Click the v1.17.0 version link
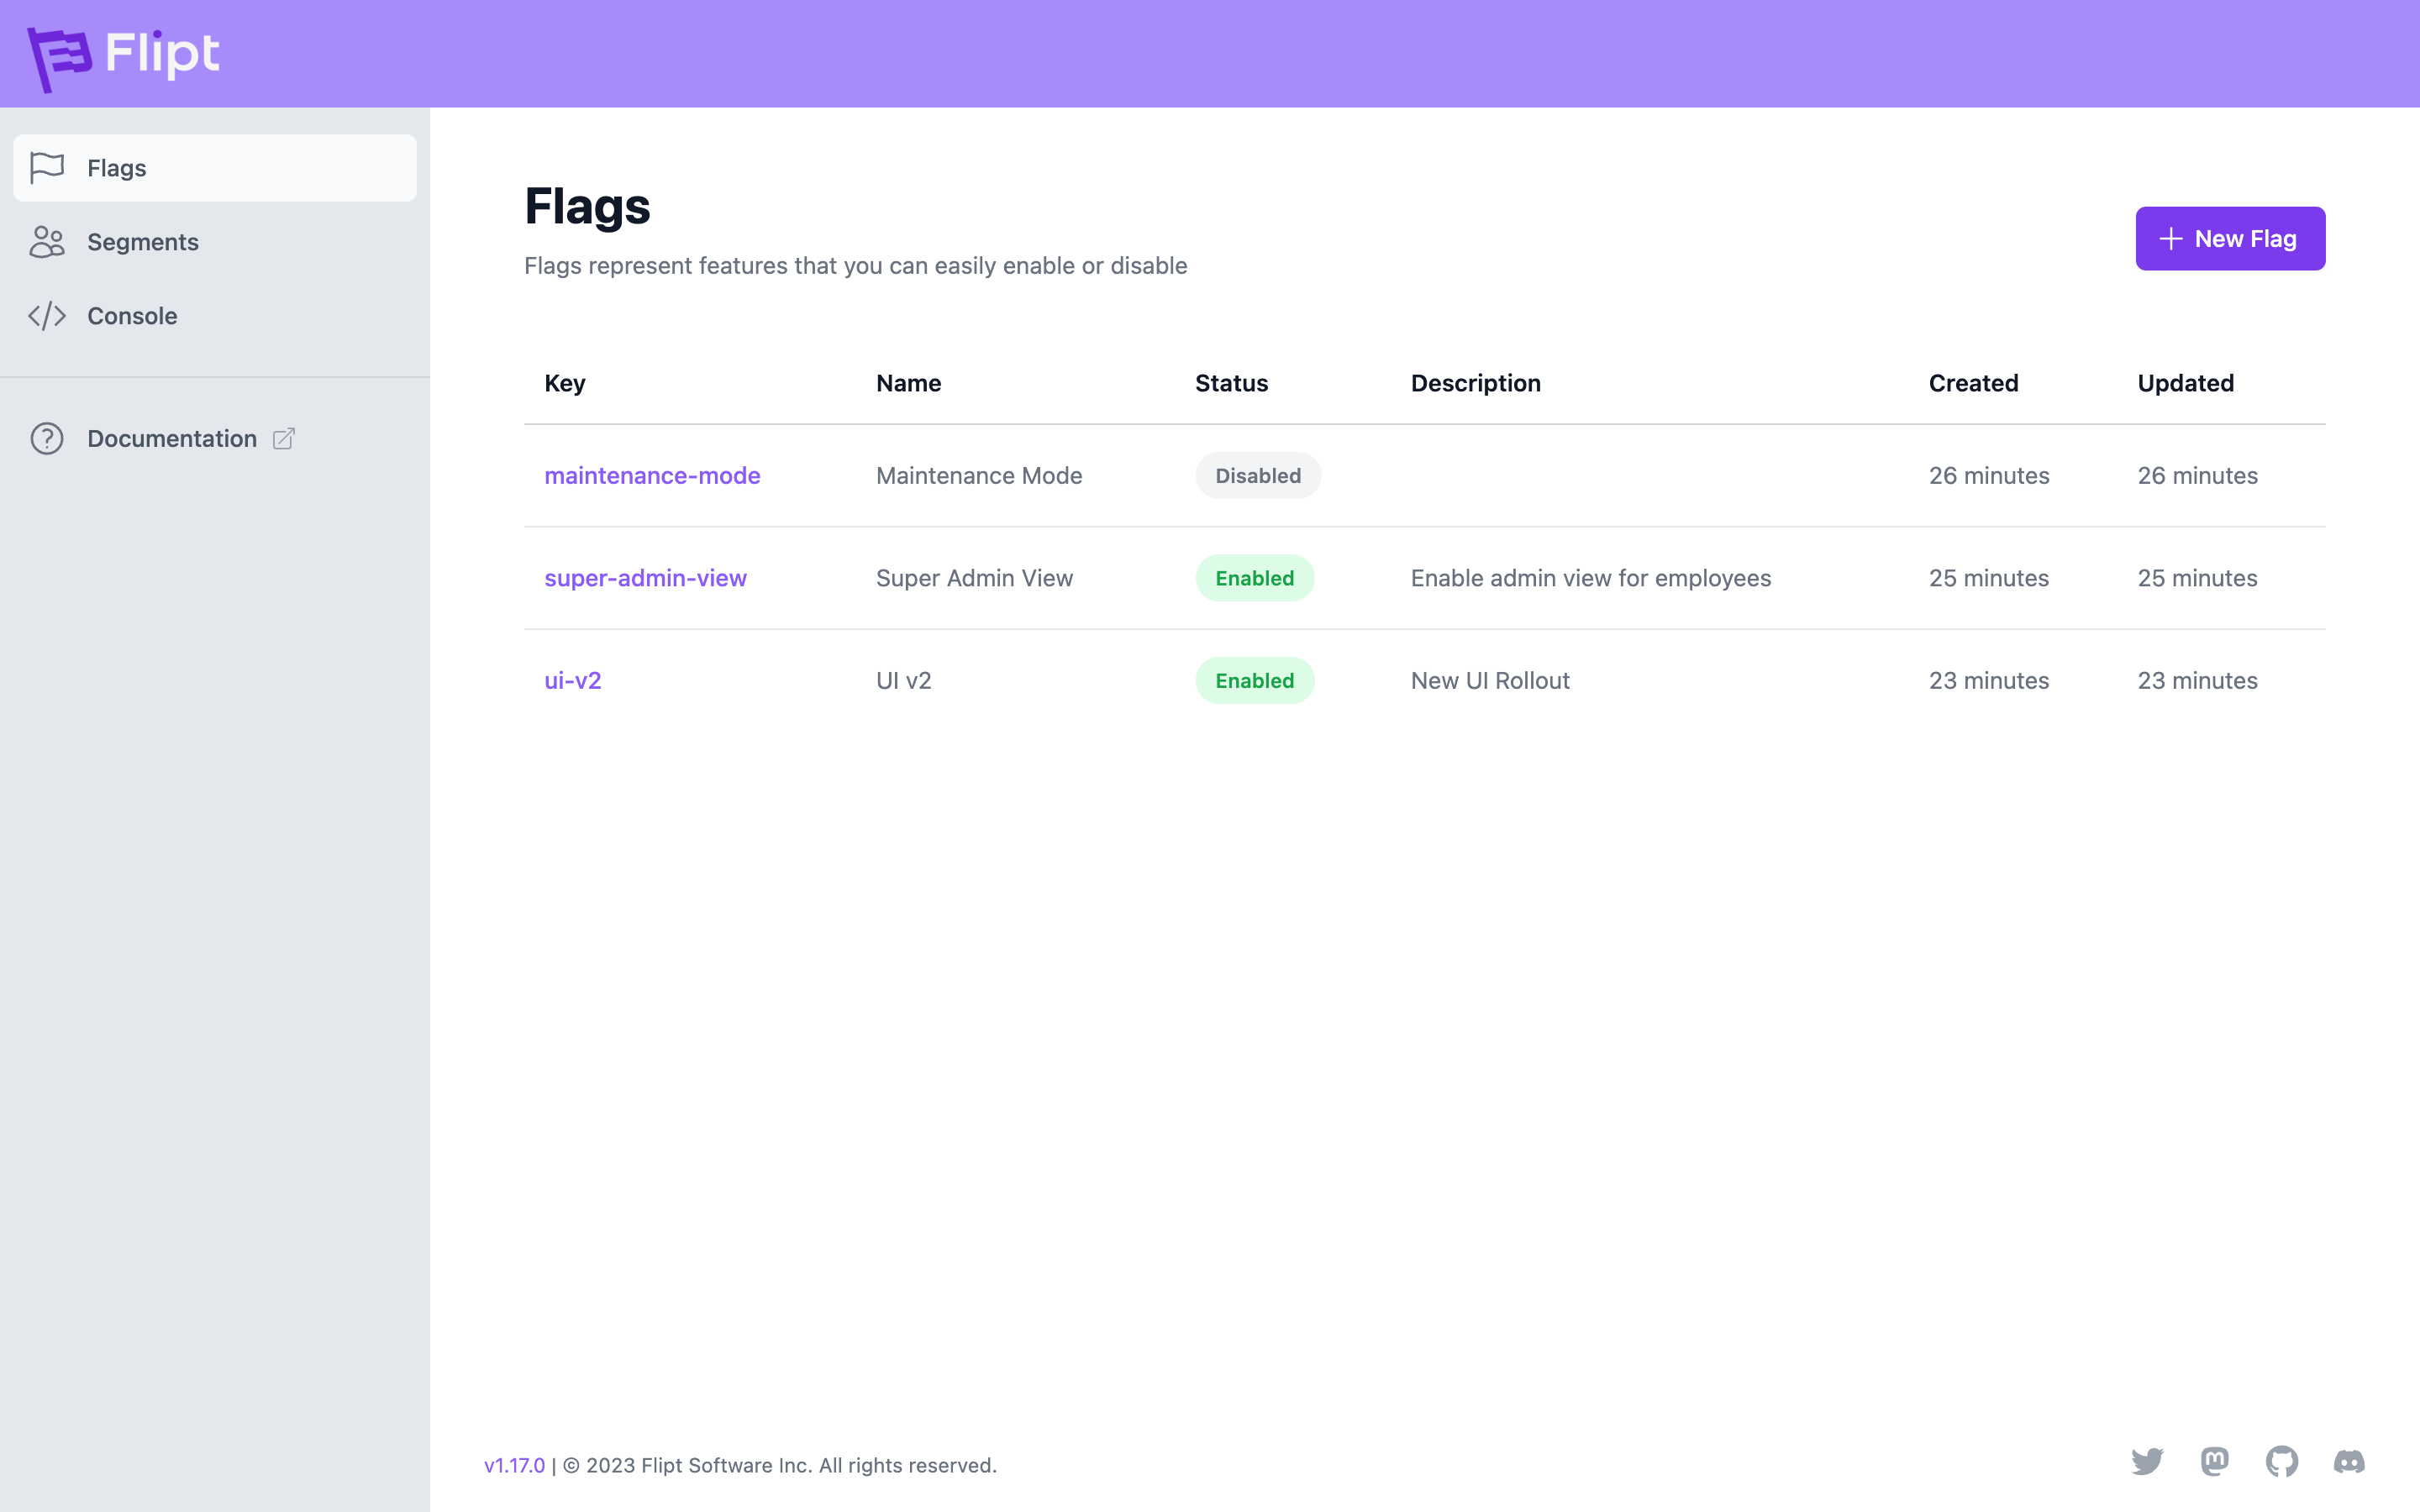Screen dimensions: 2420x1512 pyautogui.click(x=514, y=1465)
